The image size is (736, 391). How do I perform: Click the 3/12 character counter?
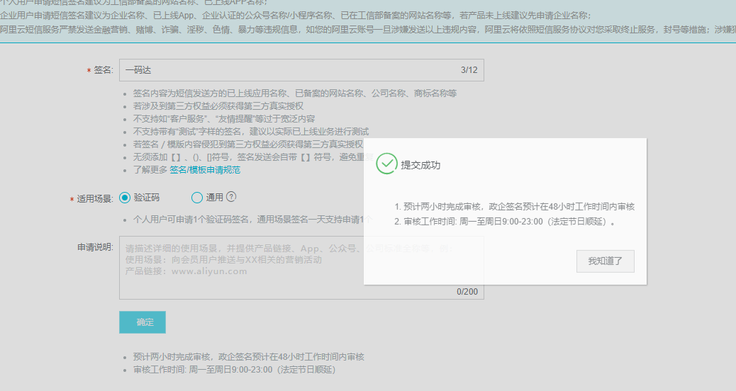[x=469, y=70]
